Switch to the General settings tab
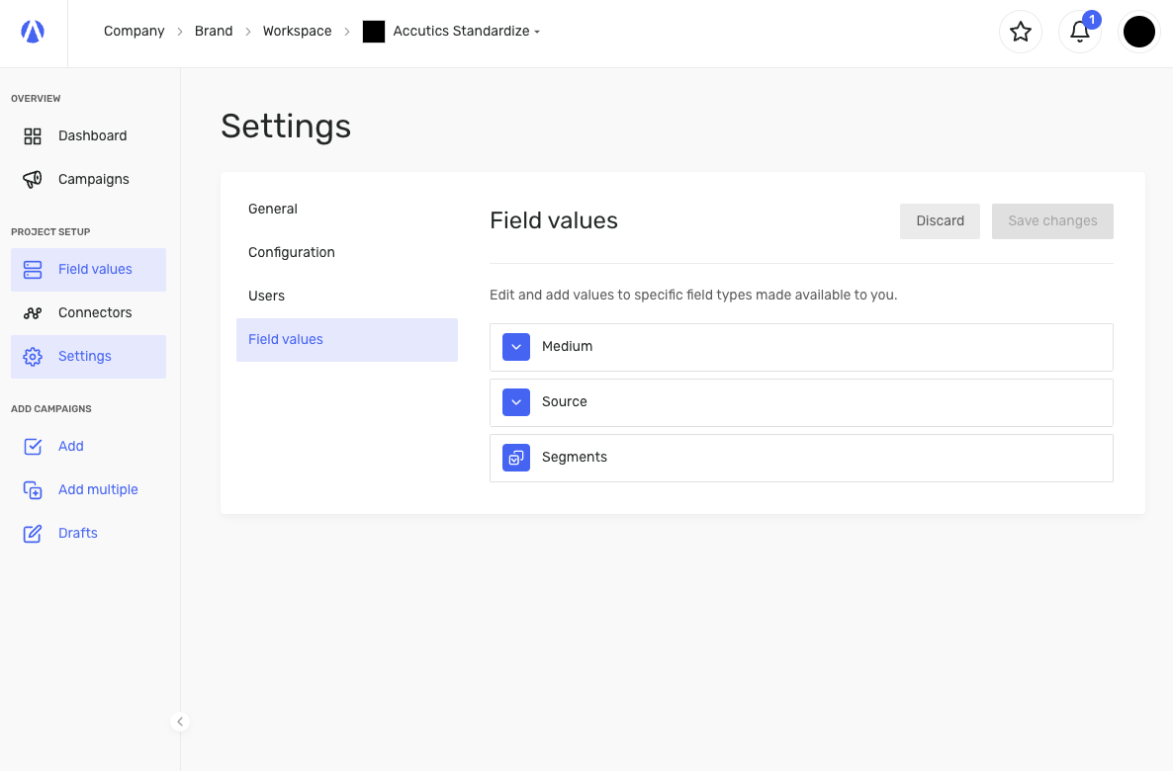Viewport: 1173px width, 771px height. pos(273,209)
